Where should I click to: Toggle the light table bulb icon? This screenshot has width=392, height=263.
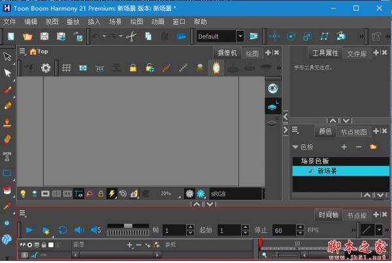coord(23,194)
